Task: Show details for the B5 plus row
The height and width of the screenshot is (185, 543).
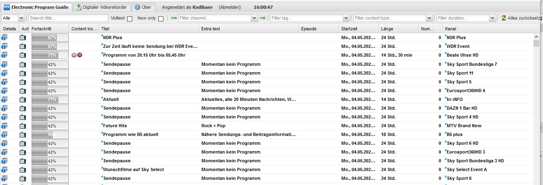Action: click(x=4, y=134)
